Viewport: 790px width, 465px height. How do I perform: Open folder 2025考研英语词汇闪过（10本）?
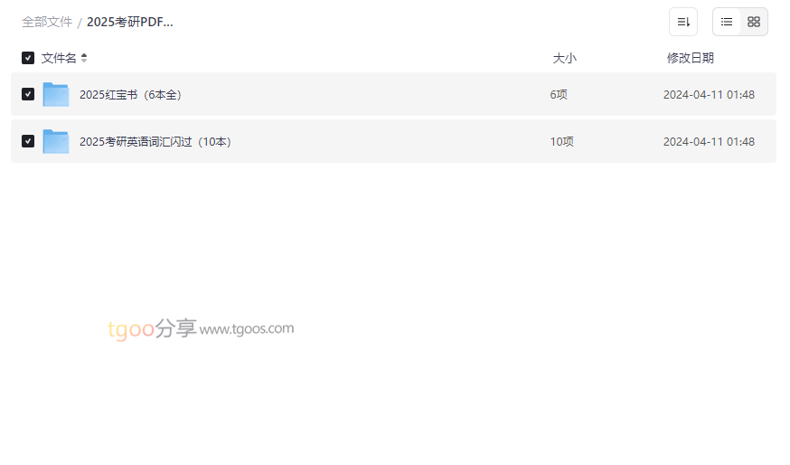155,142
